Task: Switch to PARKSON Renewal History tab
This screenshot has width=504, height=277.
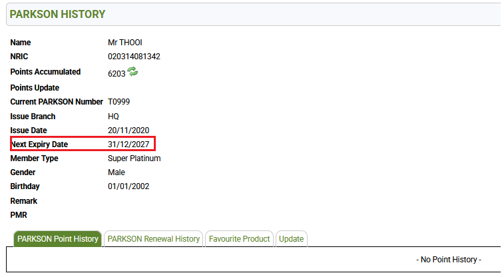Action: tap(154, 239)
